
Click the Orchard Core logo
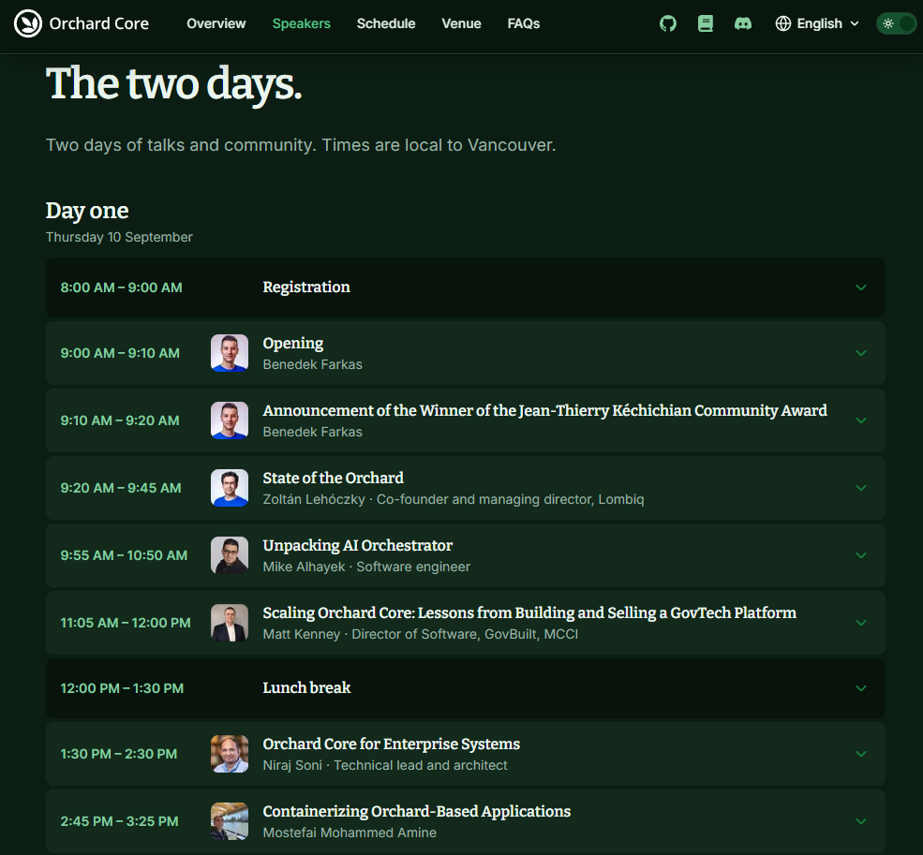click(x=28, y=23)
